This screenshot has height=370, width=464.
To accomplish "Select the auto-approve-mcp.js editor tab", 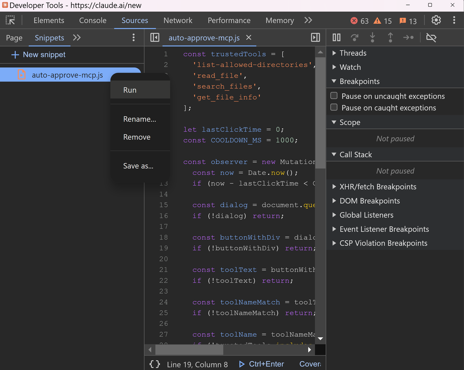I will tap(204, 38).
